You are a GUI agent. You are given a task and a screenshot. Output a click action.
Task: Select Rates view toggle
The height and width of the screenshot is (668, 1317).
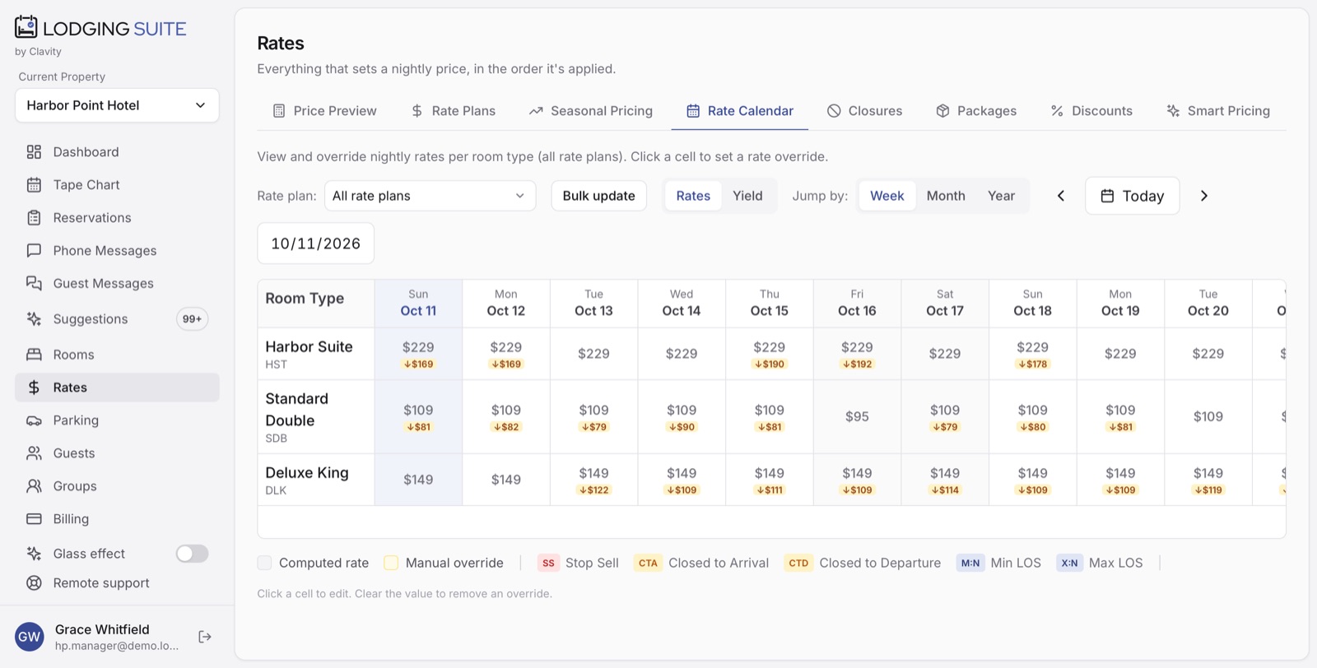693,196
